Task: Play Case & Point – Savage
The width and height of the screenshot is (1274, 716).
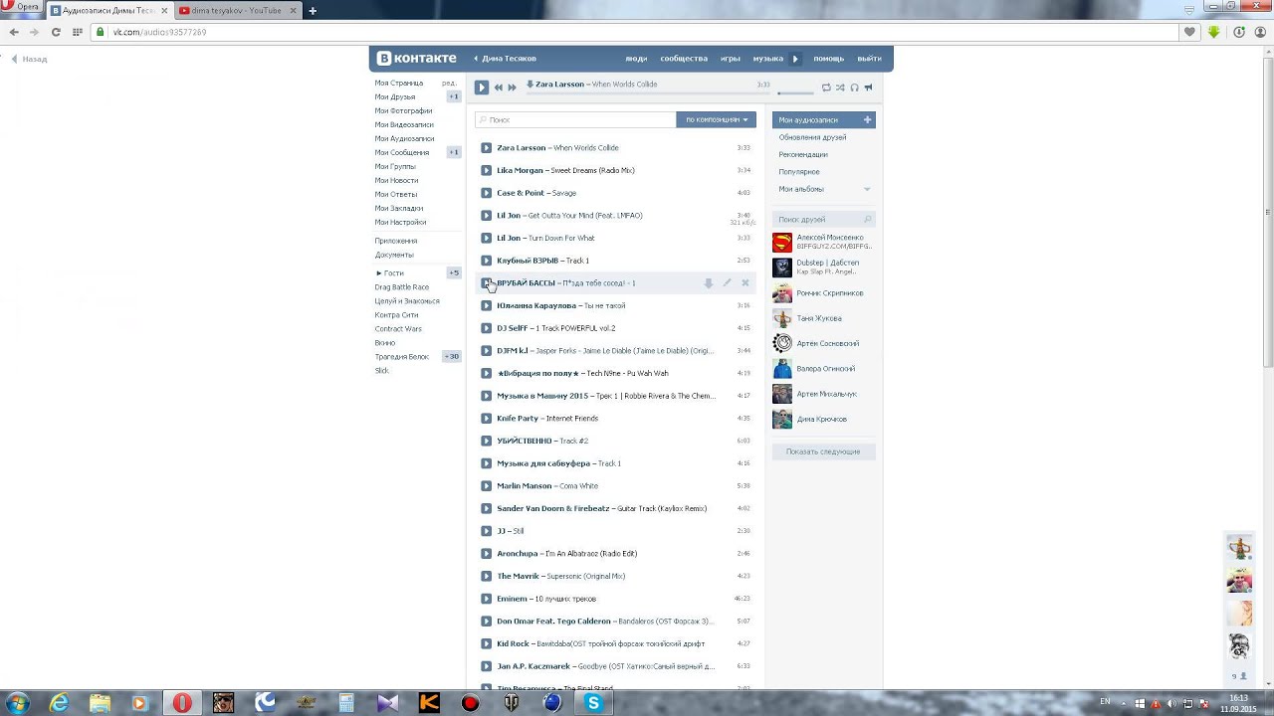Action: pyautogui.click(x=486, y=193)
